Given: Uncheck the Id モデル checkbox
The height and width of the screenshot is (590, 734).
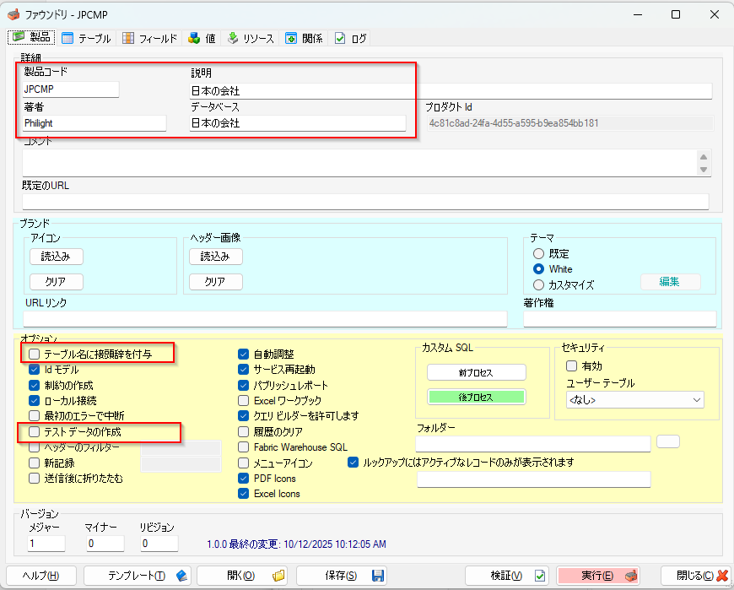Looking at the screenshot, I should point(35,370).
